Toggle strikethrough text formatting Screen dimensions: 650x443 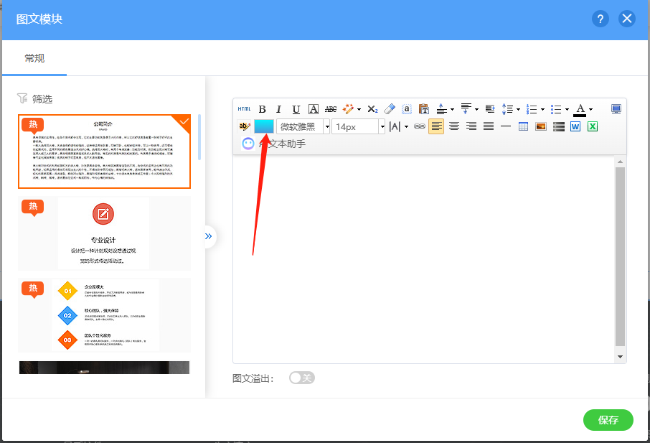click(331, 109)
